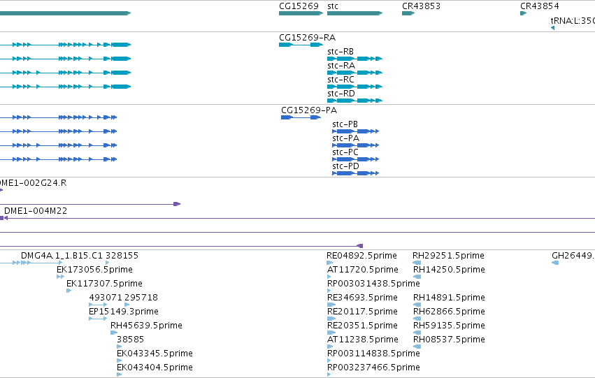Viewport: 595px width, 378px height.
Task: Select the RE04892.5prime EST
Action: 330,263
